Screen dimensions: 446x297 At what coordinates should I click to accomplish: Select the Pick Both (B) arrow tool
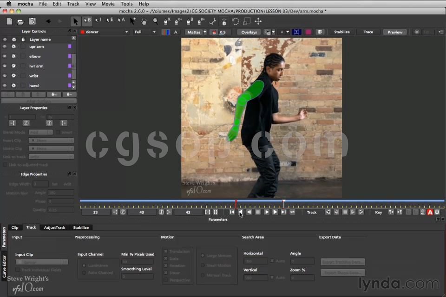87,21
